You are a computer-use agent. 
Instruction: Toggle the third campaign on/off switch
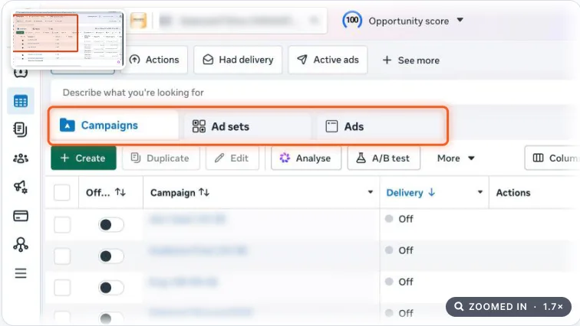(x=111, y=287)
